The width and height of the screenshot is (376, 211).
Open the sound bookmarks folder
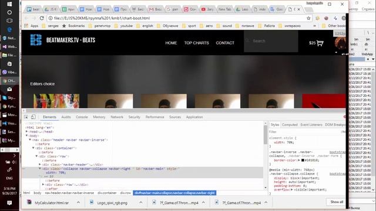tap(224, 26)
